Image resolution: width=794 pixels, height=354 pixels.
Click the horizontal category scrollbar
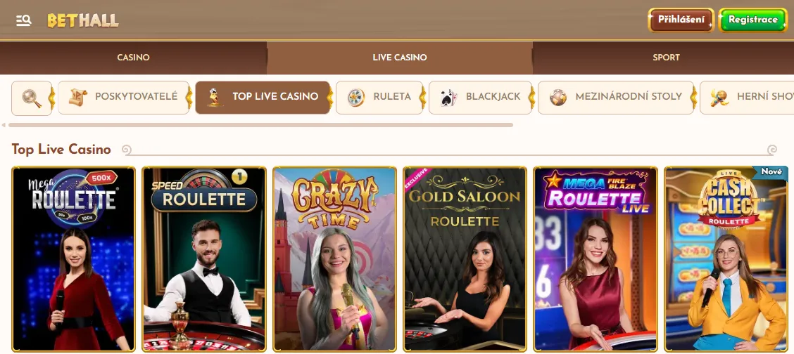pos(260,125)
